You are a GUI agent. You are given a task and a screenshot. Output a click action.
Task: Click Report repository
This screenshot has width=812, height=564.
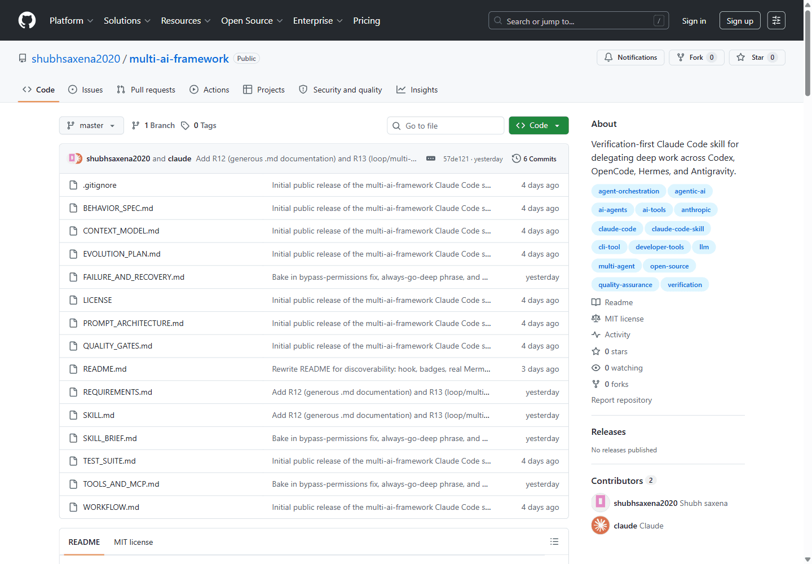(621, 400)
